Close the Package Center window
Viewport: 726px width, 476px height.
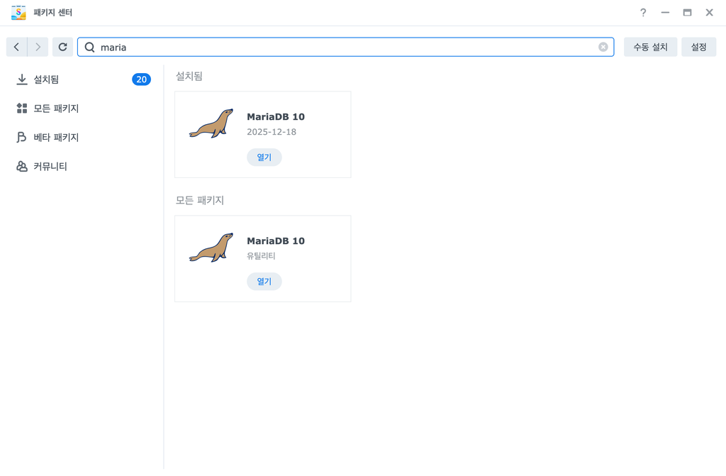click(x=709, y=13)
